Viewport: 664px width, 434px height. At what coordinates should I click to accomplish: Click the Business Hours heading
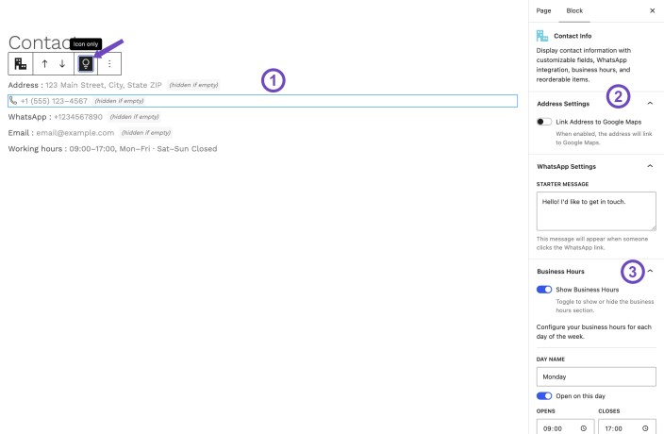[560, 272]
